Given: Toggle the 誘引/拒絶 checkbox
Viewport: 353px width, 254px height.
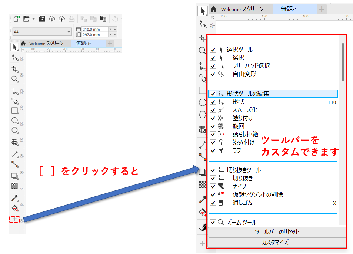Looking at the screenshot, I should click(213, 134).
